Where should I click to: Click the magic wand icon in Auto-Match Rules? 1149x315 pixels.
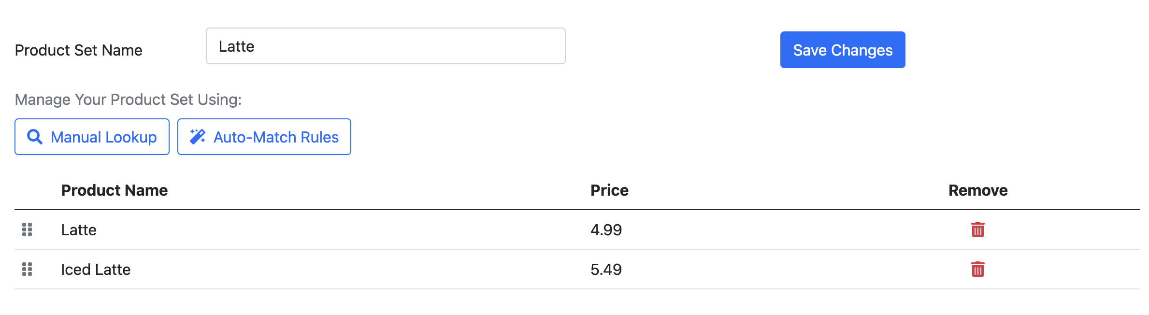tap(197, 137)
